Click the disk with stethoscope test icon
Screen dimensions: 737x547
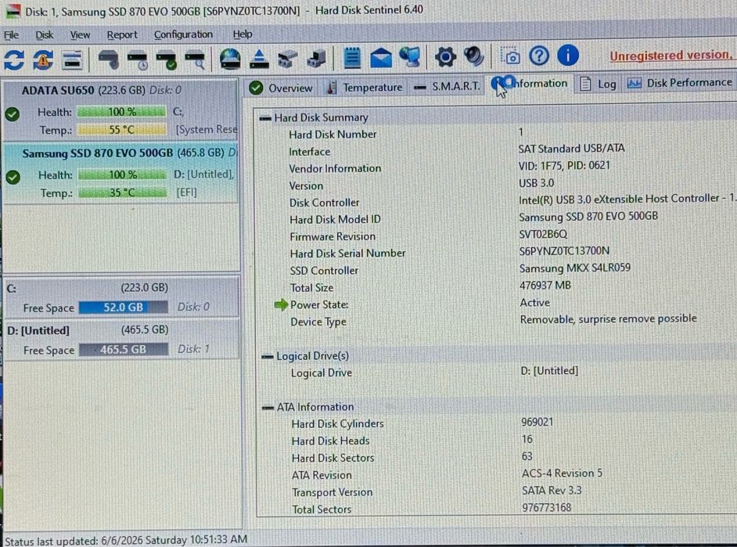tap(109, 59)
